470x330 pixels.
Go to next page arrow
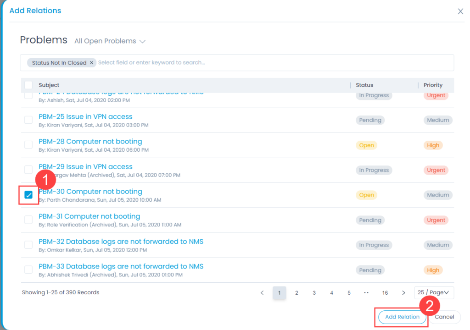(403, 293)
